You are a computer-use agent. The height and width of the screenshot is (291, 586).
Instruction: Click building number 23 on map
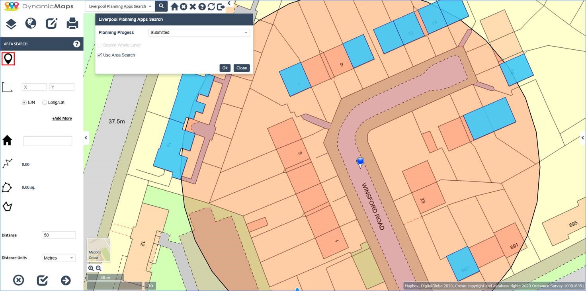click(422, 200)
